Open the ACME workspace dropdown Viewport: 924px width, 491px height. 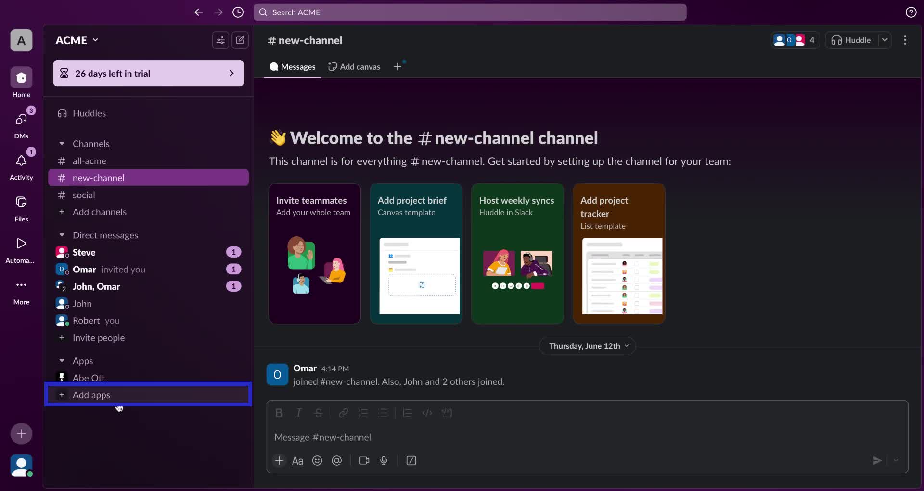pos(76,40)
